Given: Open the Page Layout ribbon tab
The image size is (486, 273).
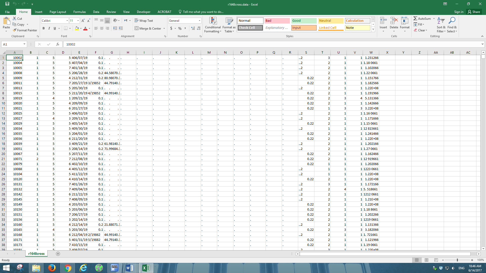Looking at the screenshot, I should tap(58, 12).
